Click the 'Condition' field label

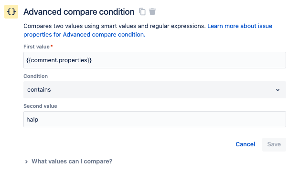tap(36, 76)
